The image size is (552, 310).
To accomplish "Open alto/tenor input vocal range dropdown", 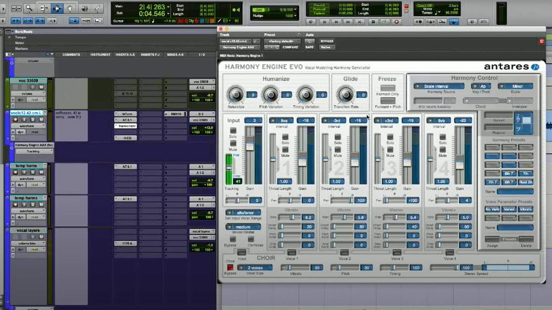I will click(x=243, y=213).
